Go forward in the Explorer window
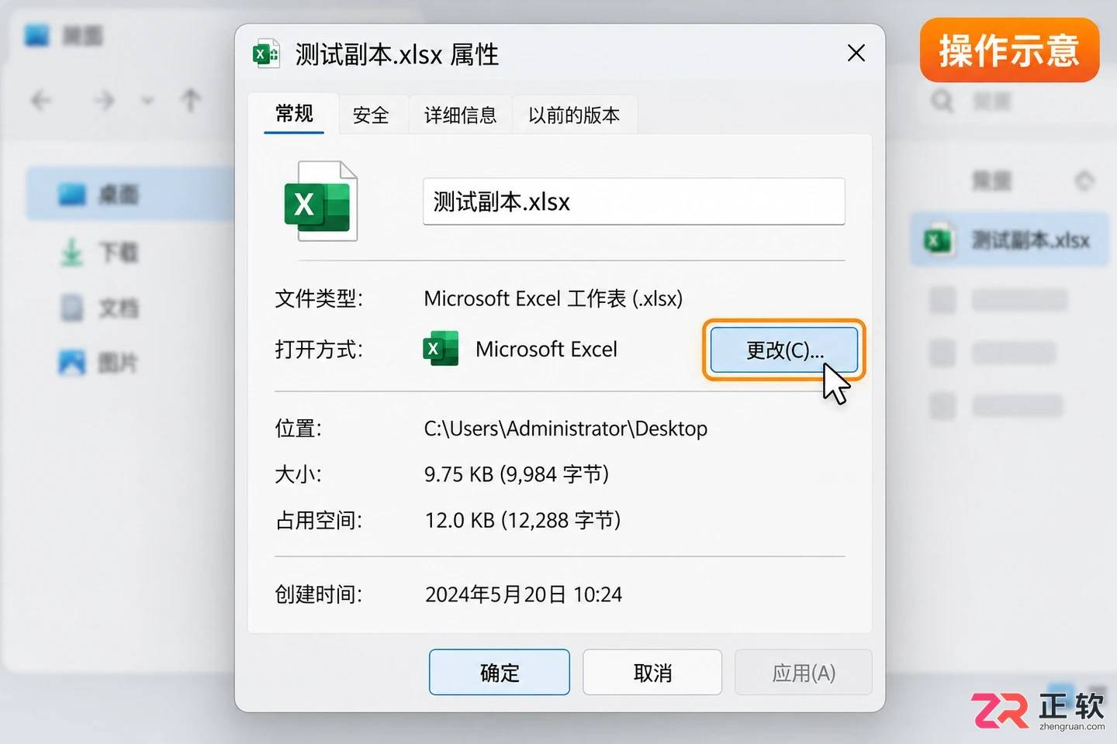 coord(104,100)
